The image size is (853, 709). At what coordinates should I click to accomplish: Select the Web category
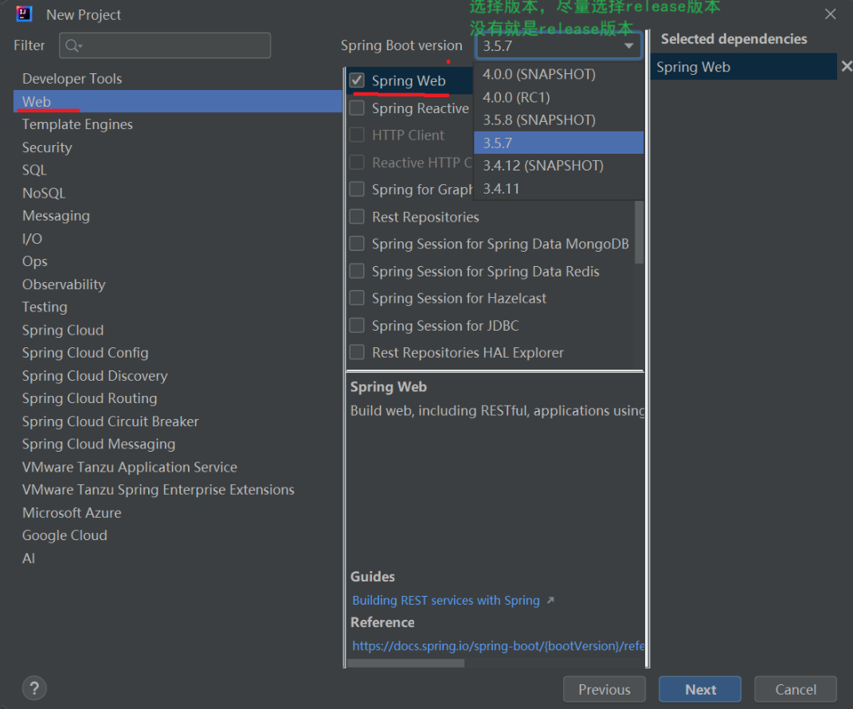(178, 101)
